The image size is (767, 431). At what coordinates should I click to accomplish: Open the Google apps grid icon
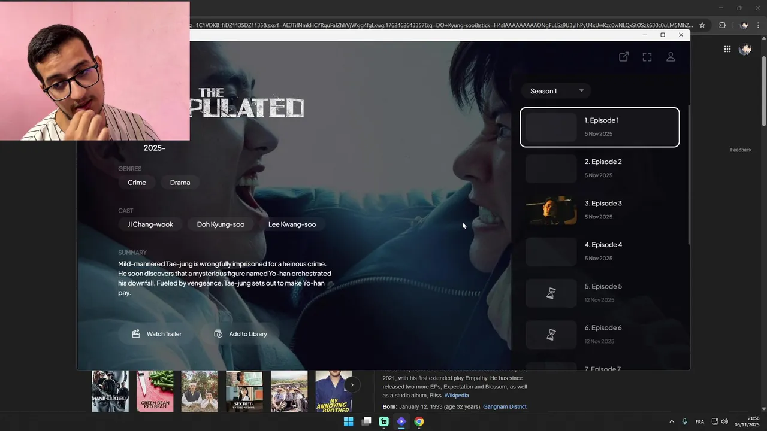[727, 50]
